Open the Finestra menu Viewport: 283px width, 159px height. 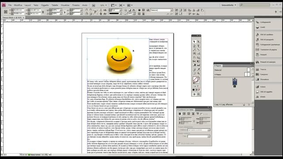76,5
